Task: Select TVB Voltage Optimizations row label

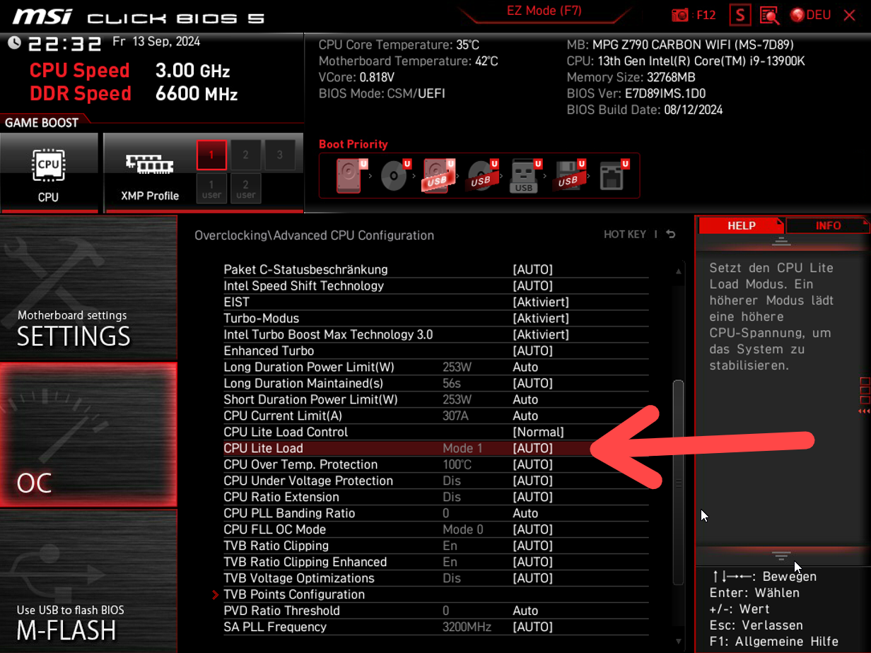Action: [299, 578]
